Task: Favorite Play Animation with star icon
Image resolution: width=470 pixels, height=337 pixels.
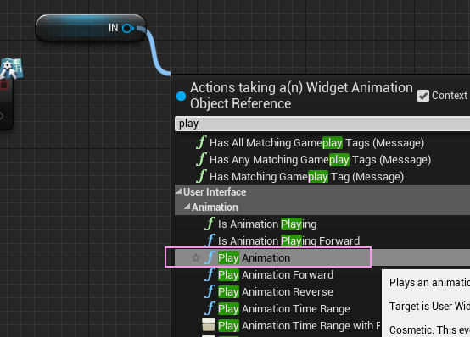Action: tap(196, 257)
